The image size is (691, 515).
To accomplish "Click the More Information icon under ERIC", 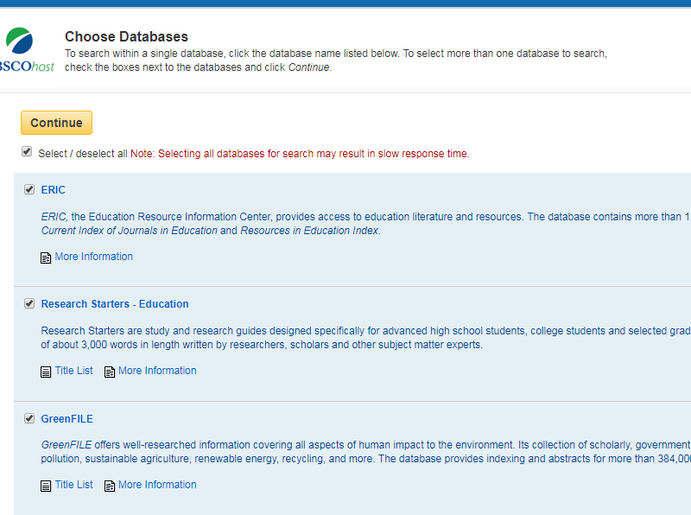I will click(46, 257).
